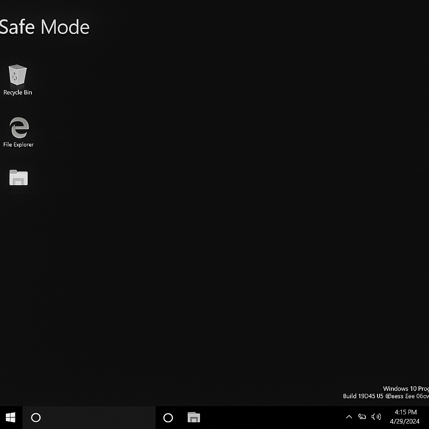Image resolution: width=429 pixels, height=429 pixels.
Task: Open the clock showing 4:15 PM
Action: [x=405, y=412]
